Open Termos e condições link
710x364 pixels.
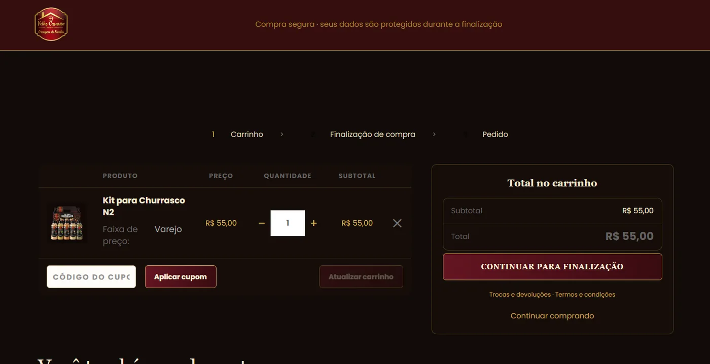585,295
